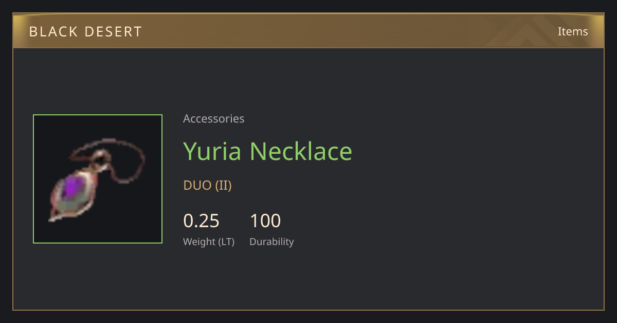Select the Yuria Necklace title text
This screenshot has height=323, width=617.
(x=267, y=151)
